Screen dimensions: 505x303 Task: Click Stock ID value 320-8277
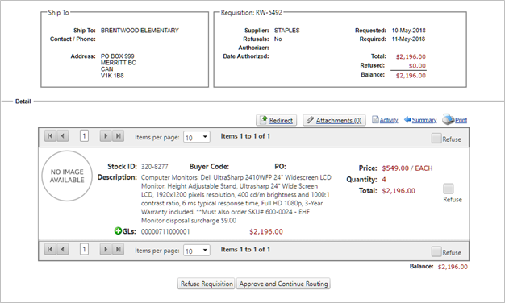(155, 167)
